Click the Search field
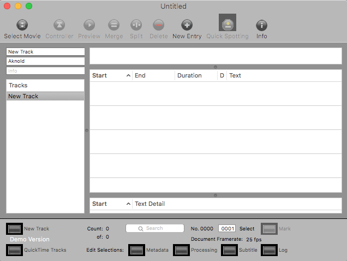The image size is (347, 261). click(x=154, y=228)
